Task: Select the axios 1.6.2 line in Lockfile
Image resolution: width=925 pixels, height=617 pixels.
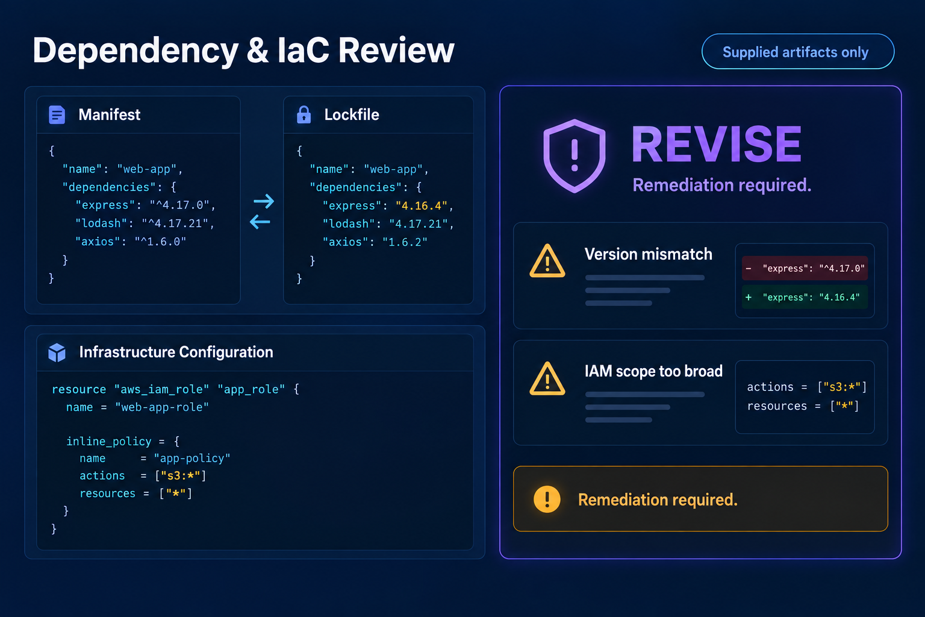Action: click(x=375, y=242)
